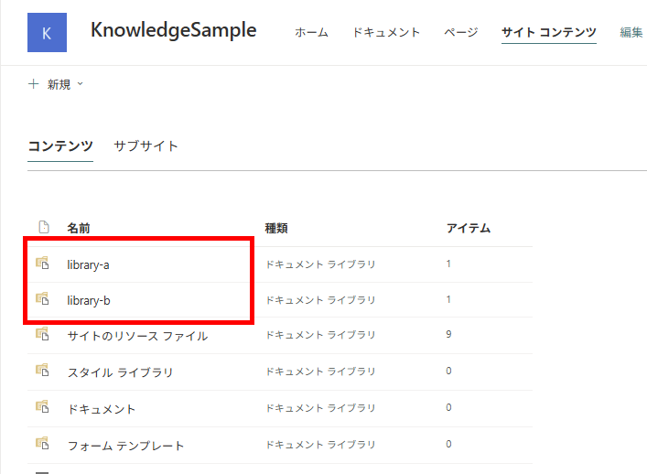The image size is (647, 474).
Task: Click the ドキュメント library row icon
Action: 42,407
